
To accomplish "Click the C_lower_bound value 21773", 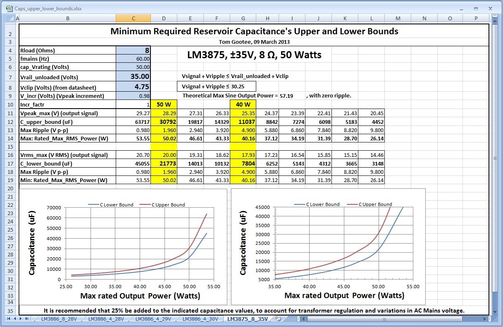I will (164, 163).
